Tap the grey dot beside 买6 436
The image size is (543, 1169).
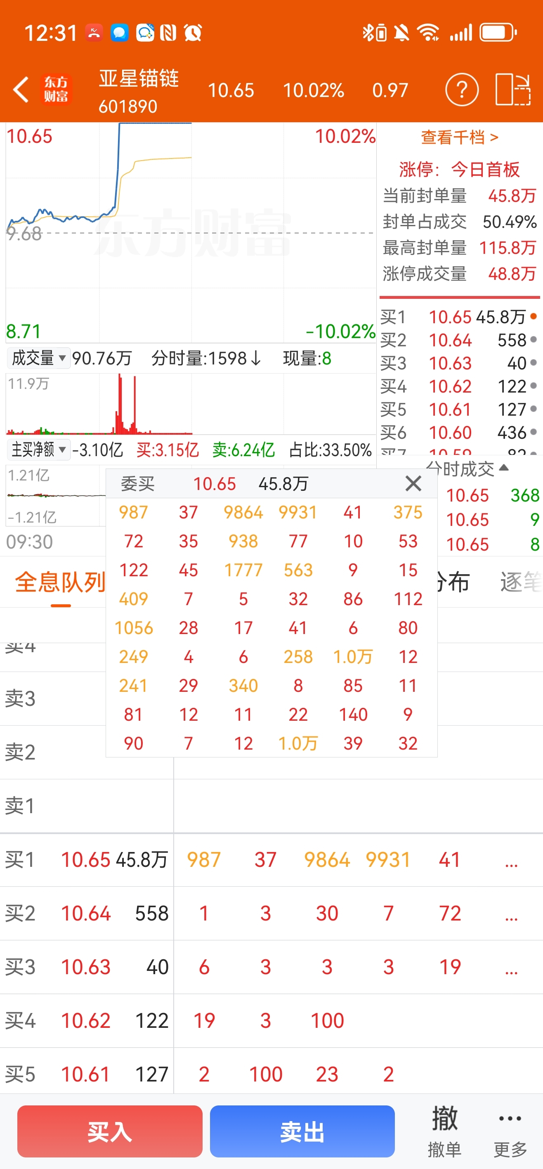(x=534, y=432)
